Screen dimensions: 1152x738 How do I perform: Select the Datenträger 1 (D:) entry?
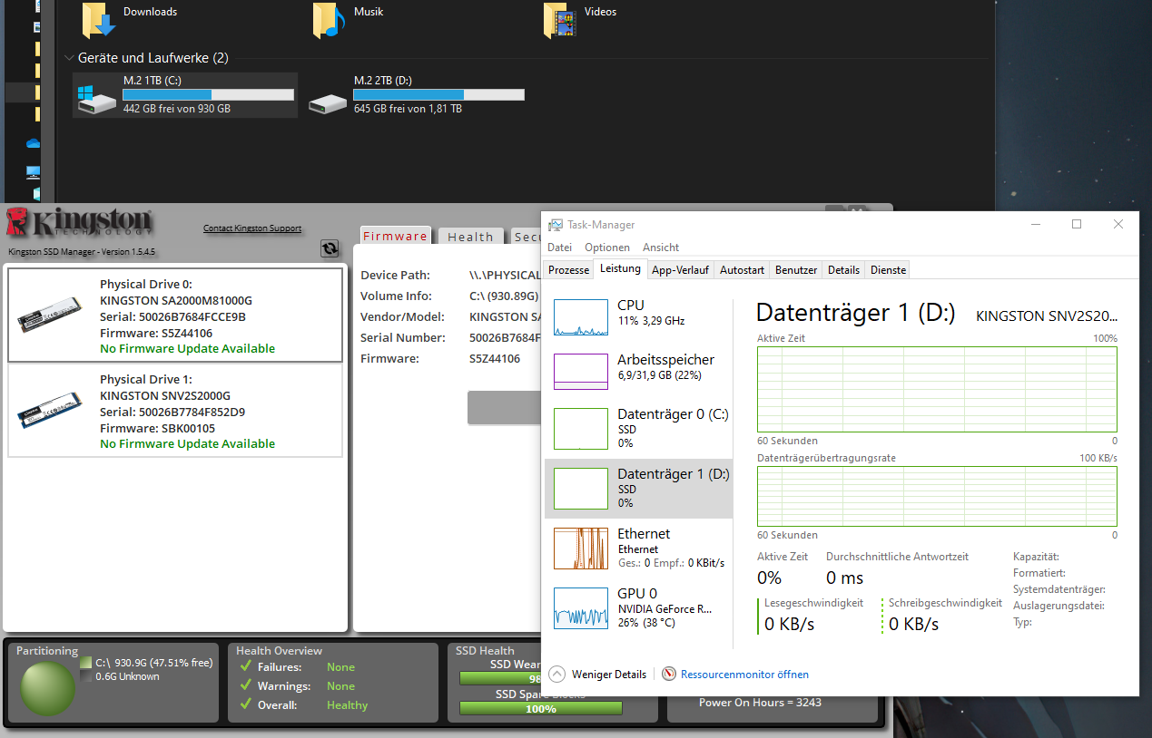[638, 489]
